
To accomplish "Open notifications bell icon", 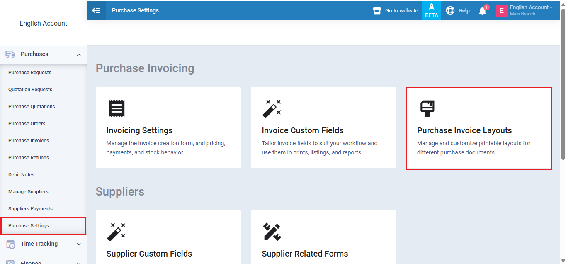I will (x=482, y=11).
